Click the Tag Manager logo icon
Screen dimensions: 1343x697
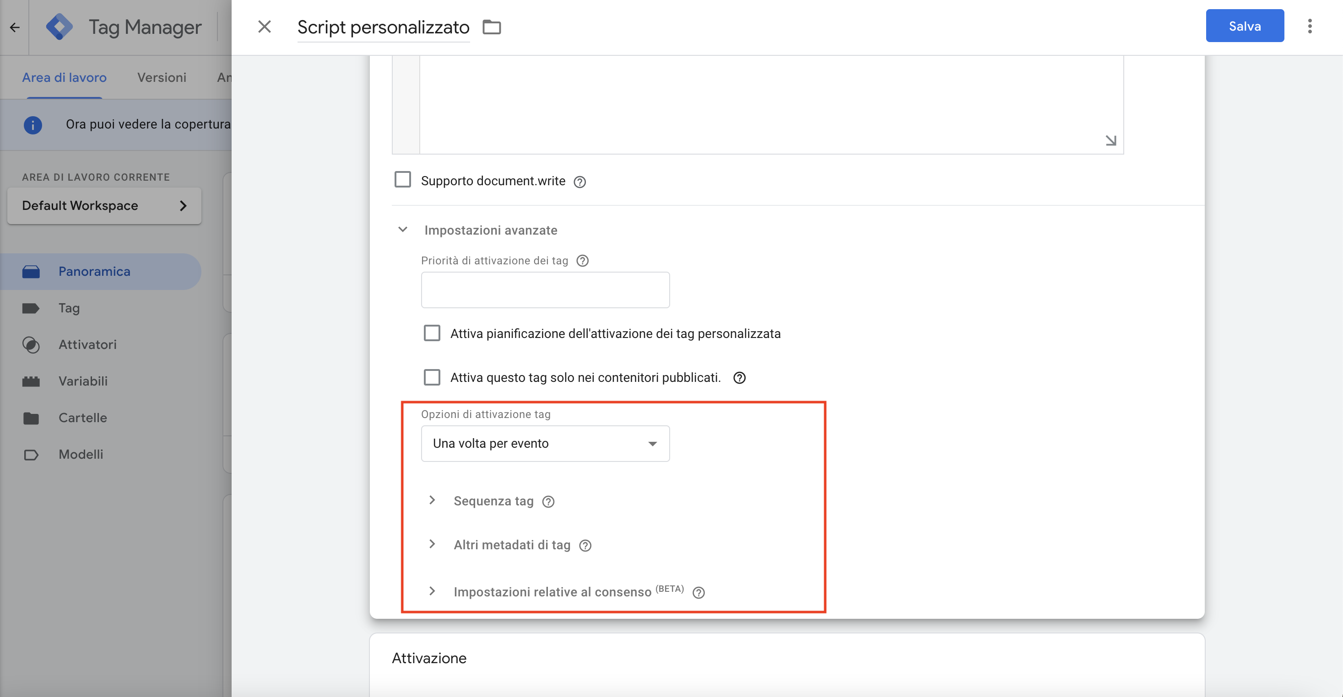(60, 27)
